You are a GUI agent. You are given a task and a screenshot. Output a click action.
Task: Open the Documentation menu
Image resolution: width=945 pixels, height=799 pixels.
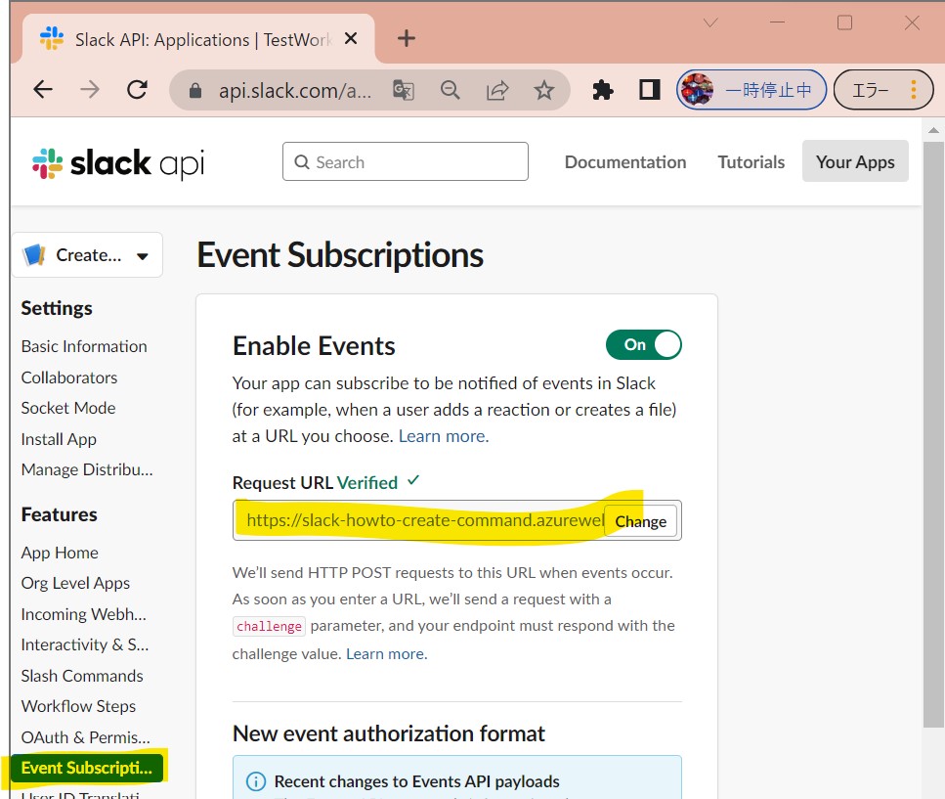point(625,161)
